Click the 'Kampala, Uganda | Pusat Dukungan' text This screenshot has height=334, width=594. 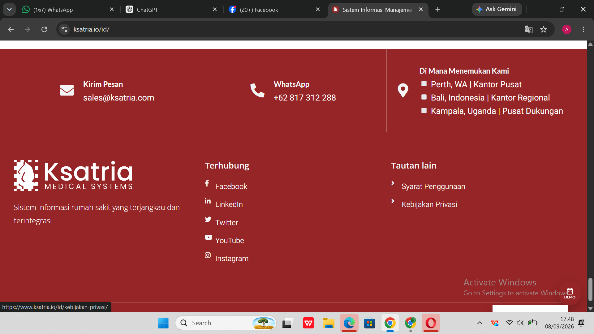(497, 111)
